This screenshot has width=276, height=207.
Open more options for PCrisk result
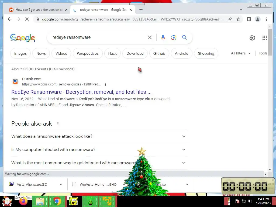(x=105, y=84)
